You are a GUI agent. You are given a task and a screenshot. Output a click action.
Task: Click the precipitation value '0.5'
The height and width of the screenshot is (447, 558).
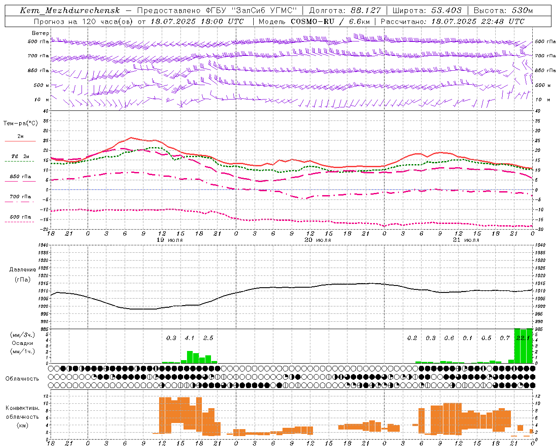click(x=486, y=338)
